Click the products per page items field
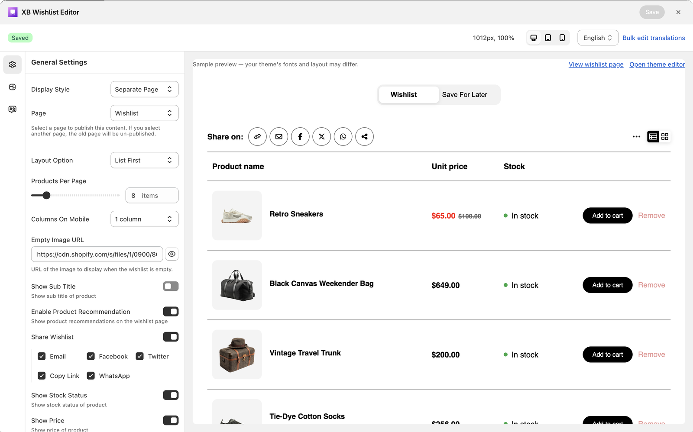 [152, 195]
